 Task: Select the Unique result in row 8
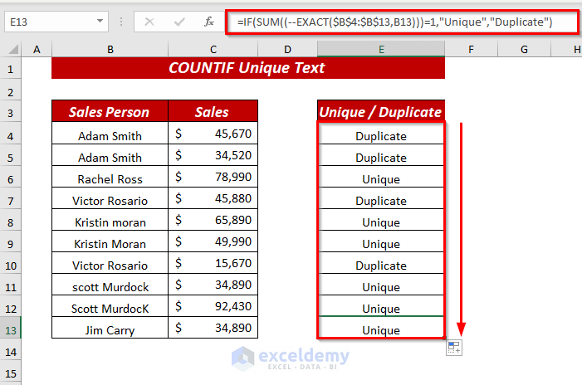[x=381, y=220]
